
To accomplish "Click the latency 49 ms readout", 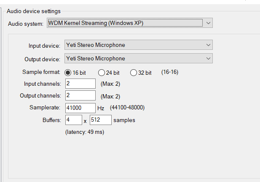I will pos(84,132).
